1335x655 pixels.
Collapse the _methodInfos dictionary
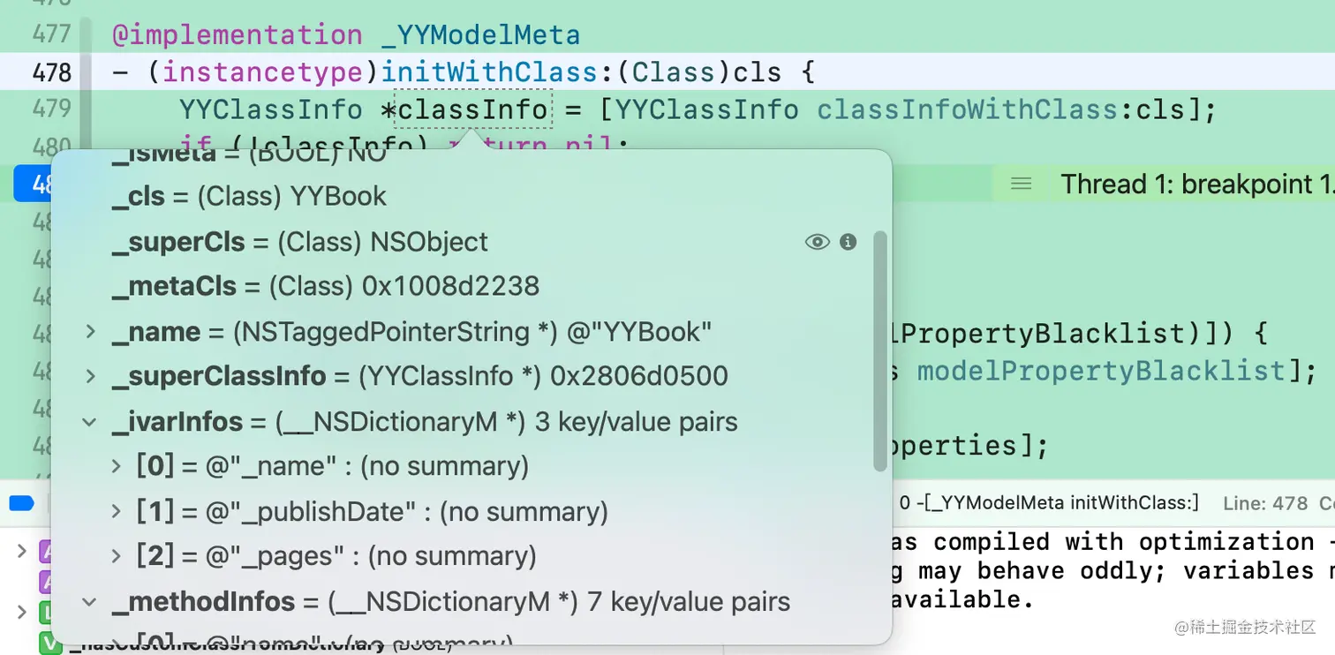click(90, 602)
